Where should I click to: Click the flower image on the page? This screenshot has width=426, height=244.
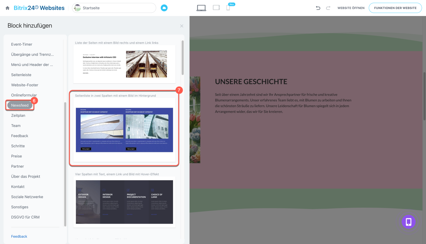(x=195, y=120)
